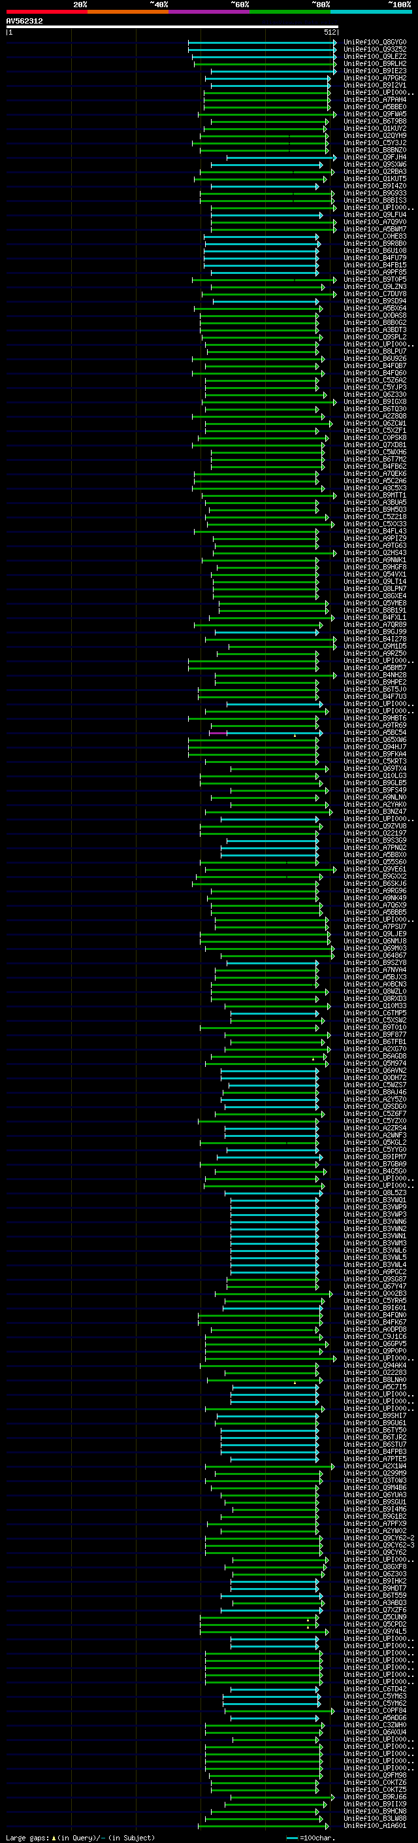The height and width of the screenshot is (1843, 418).
Task: Select hit label UniRef100_B3NZ47
Action: coord(375,812)
